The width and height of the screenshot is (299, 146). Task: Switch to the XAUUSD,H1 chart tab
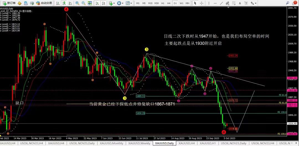point(208,143)
